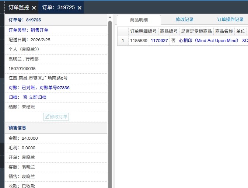
Task: Open the 商品明细 tab
Action: point(139,20)
